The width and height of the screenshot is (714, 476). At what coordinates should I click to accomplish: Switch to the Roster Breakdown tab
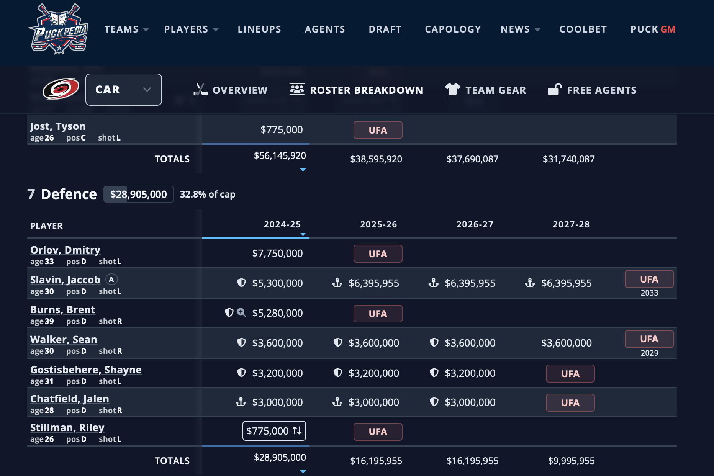pos(356,90)
